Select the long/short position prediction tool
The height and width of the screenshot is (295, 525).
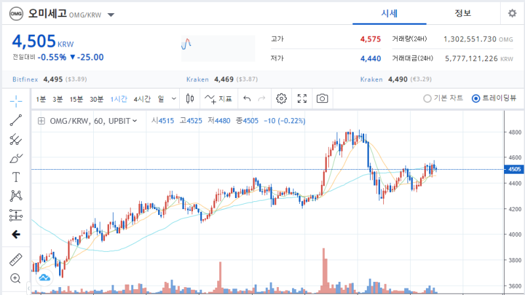tap(16, 215)
